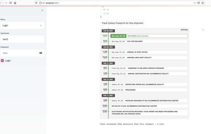211x134 pixels.
Task: Click Track Carbon Footprint for this shipment button
Action: (x=123, y=23)
